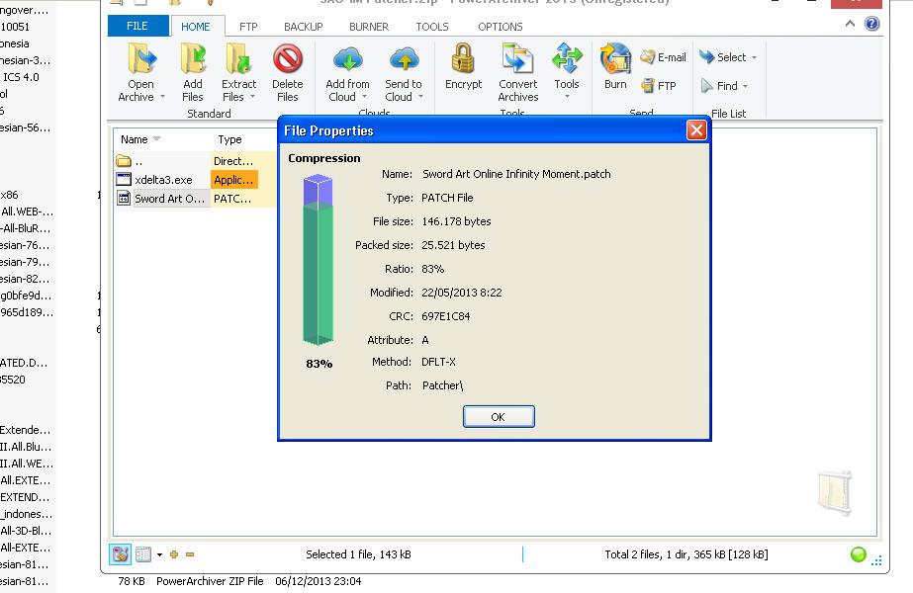
Task: Expand the Send to Cloud dropdown arrow
Action: 420,97
